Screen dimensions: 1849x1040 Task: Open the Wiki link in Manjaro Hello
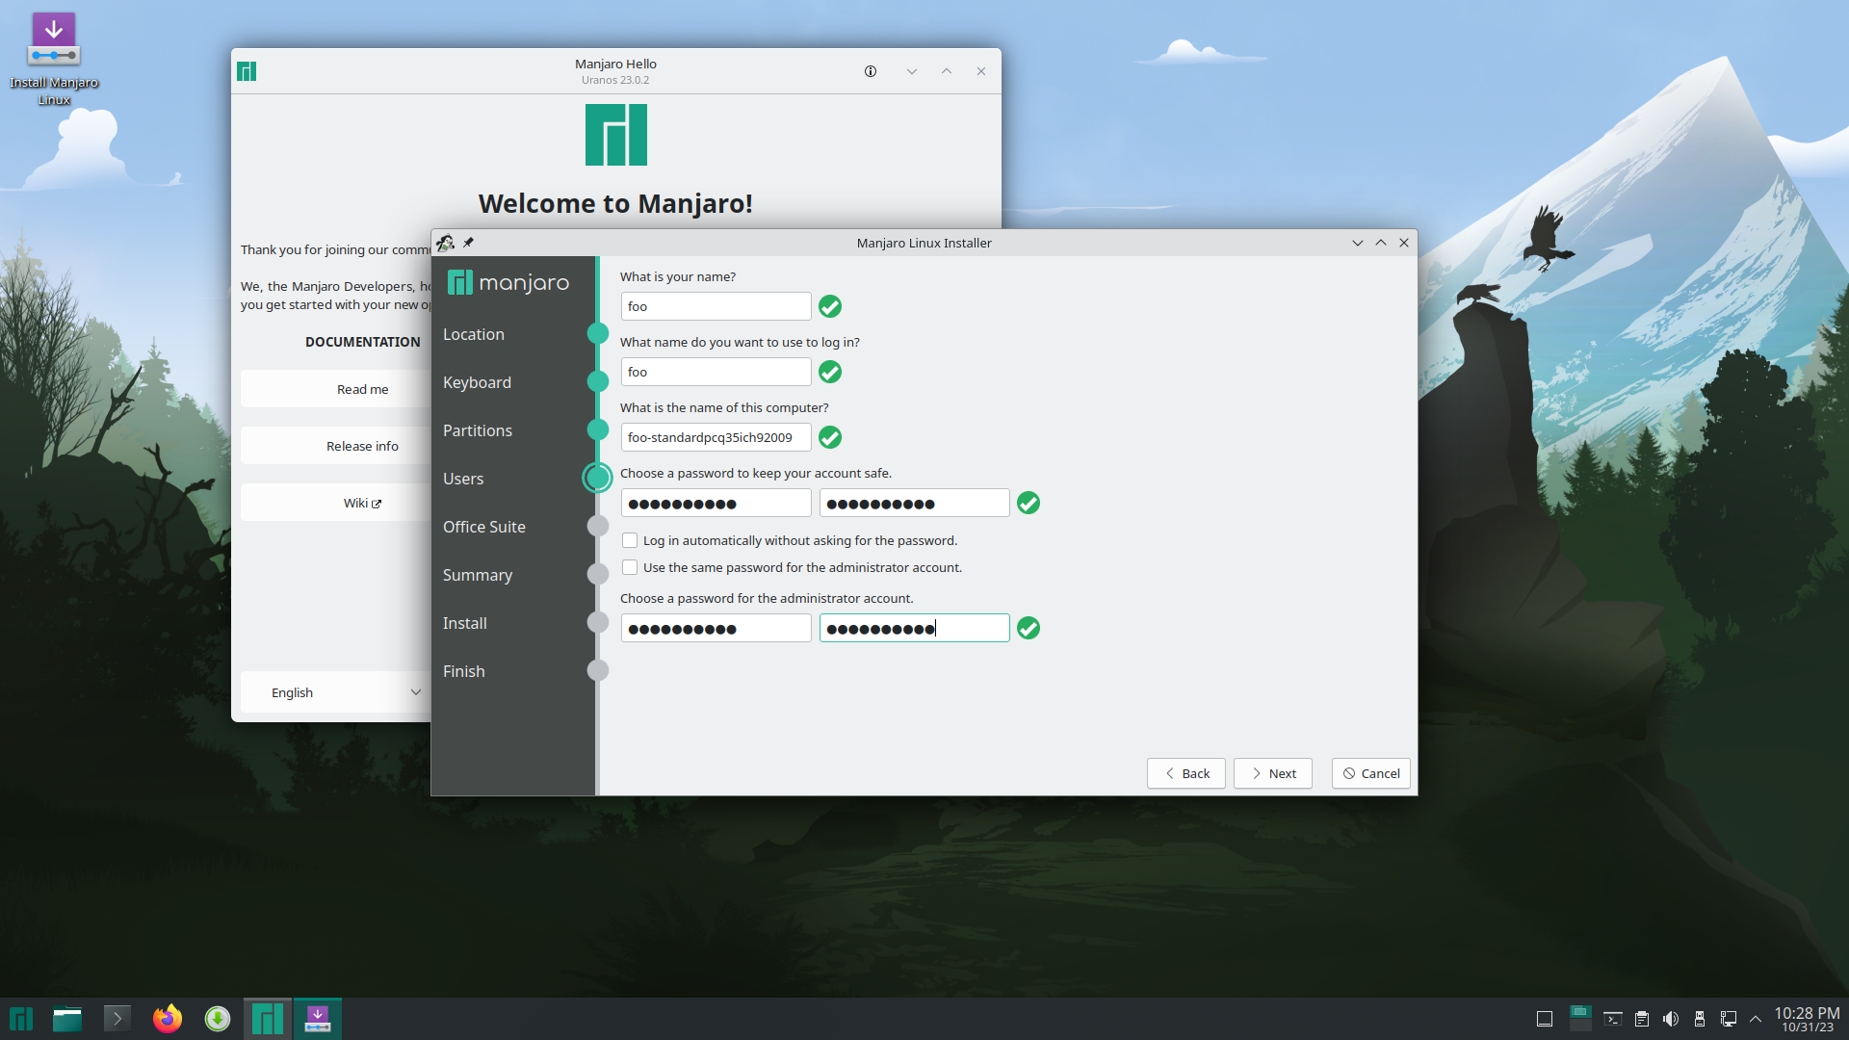[x=362, y=503]
